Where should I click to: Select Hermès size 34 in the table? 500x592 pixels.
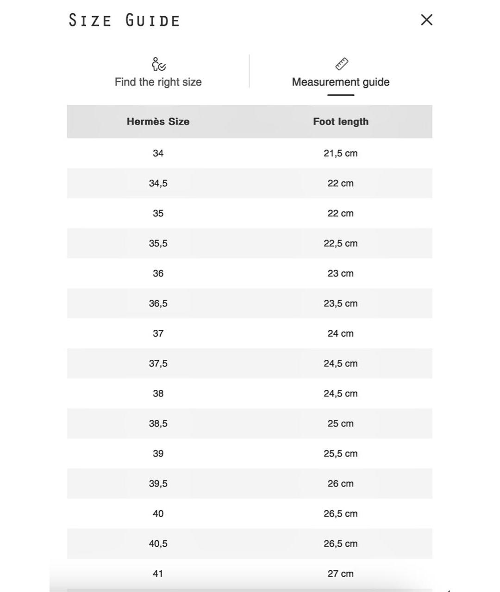pyautogui.click(x=158, y=153)
